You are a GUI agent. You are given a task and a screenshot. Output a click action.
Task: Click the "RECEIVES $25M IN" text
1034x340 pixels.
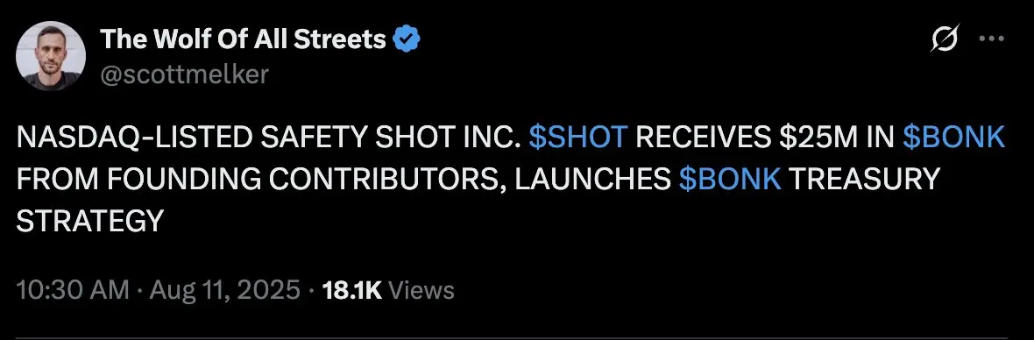pyautogui.click(x=764, y=137)
